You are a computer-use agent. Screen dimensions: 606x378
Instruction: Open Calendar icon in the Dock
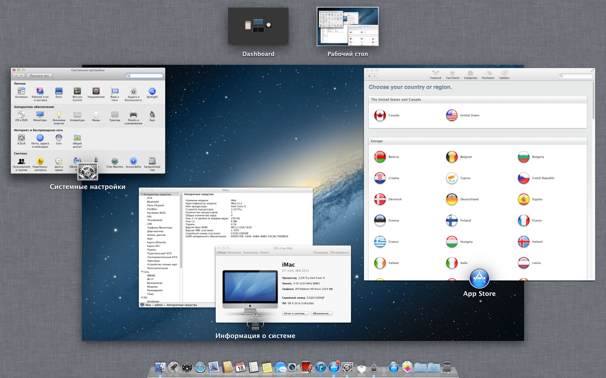click(x=240, y=367)
